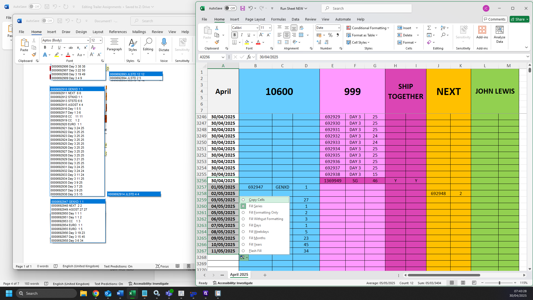Click Excel Merge & Center icon
The height and width of the screenshot is (300, 533).
click(x=301, y=35)
